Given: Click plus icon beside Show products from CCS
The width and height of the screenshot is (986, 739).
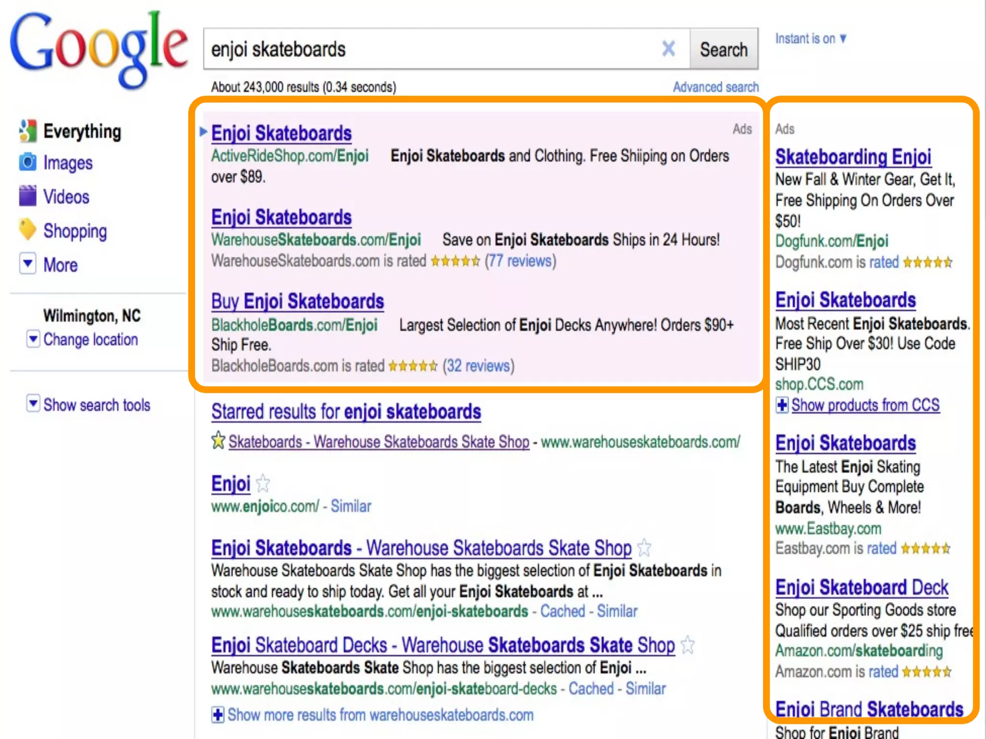Looking at the screenshot, I should click(x=782, y=405).
